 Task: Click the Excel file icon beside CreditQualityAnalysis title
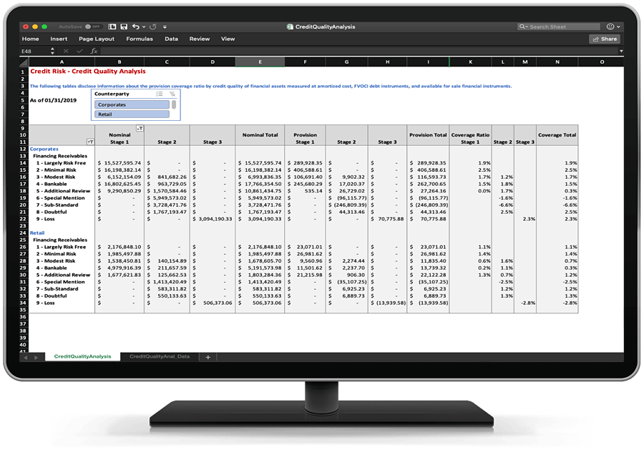tap(290, 26)
